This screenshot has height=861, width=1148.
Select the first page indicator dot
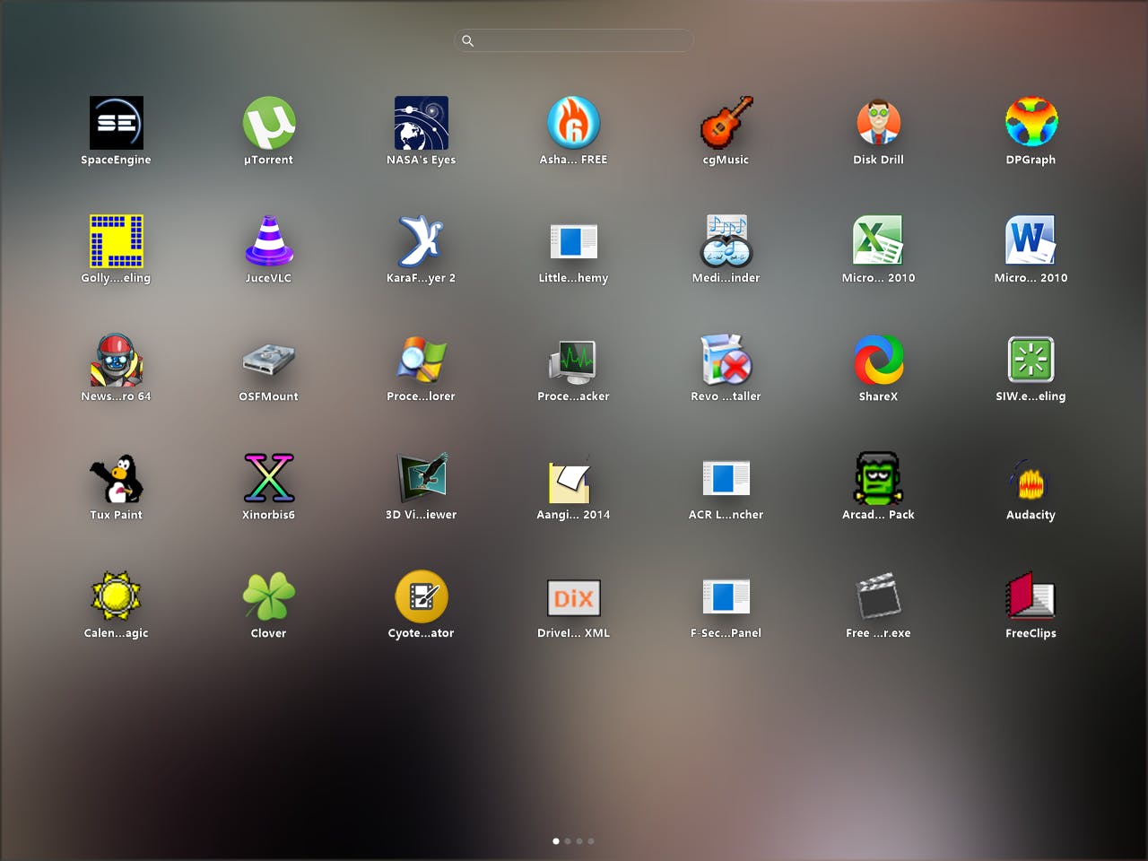coord(556,841)
